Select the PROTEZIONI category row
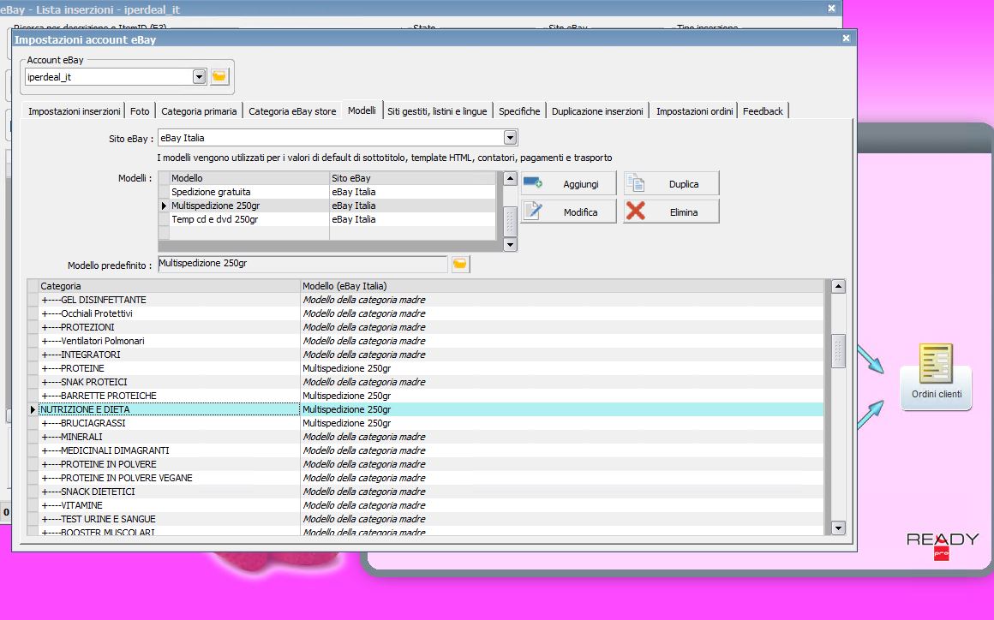Image resolution: width=994 pixels, height=620 pixels. 425,327
